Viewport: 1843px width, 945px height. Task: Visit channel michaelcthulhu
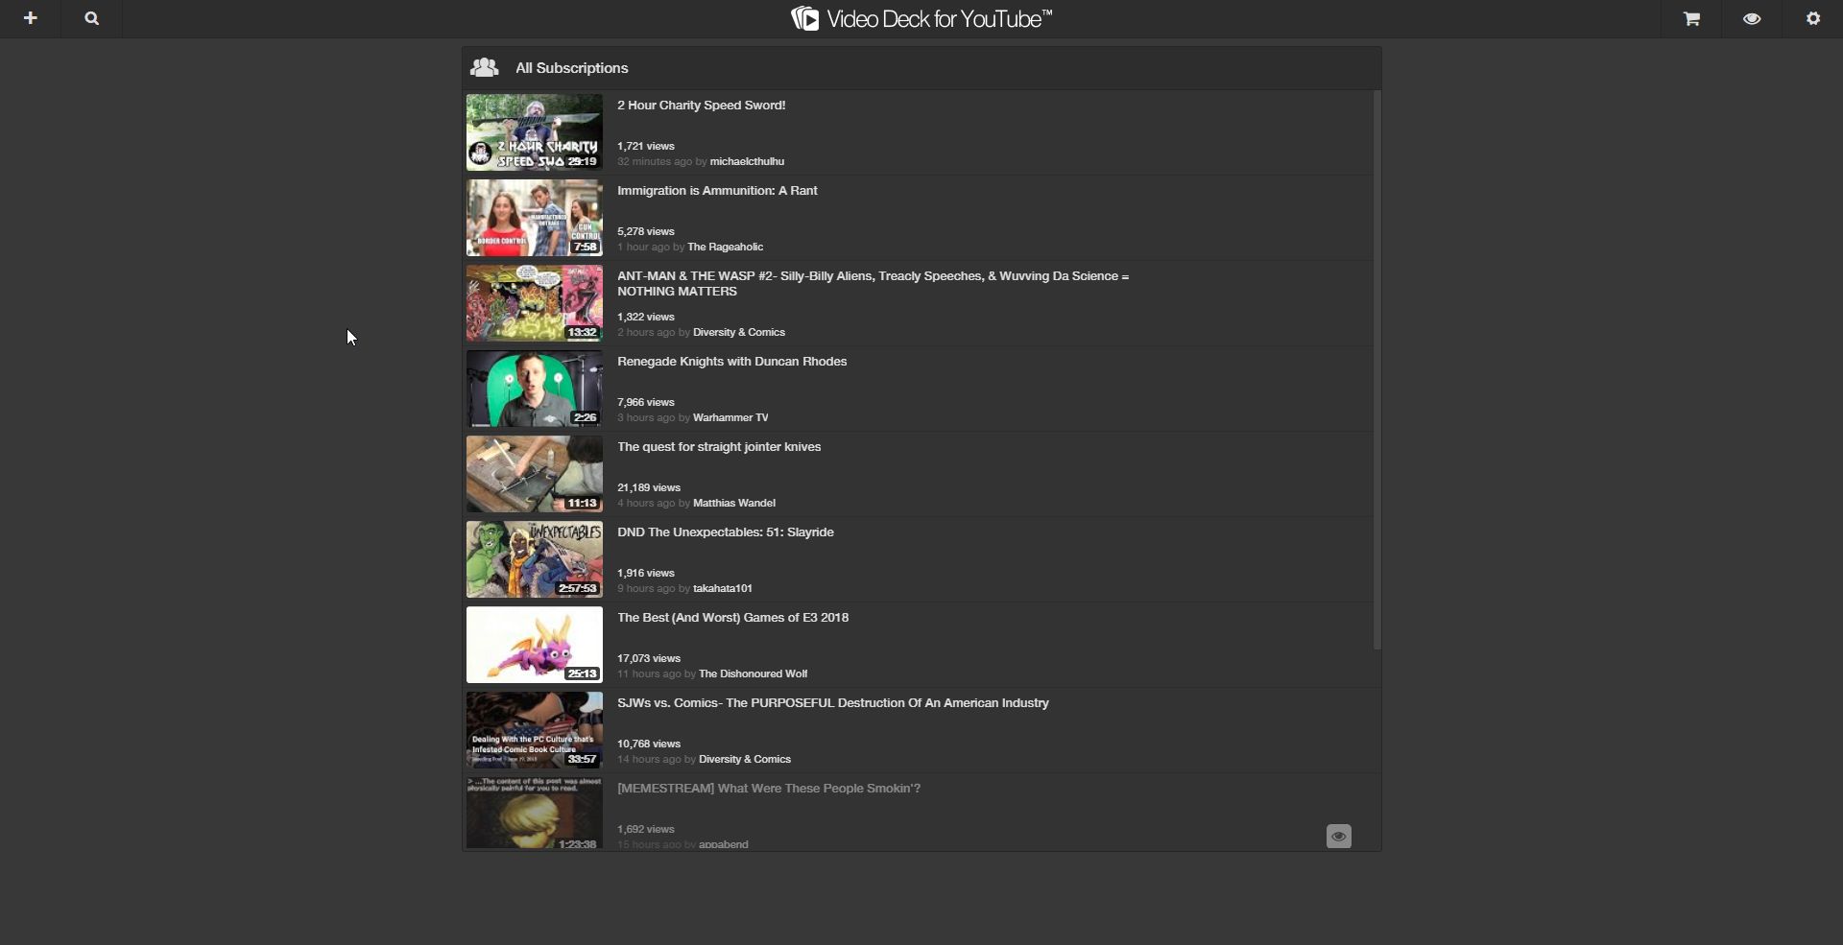point(747,161)
